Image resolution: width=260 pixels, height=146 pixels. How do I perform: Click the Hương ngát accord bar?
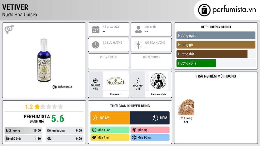216,35
